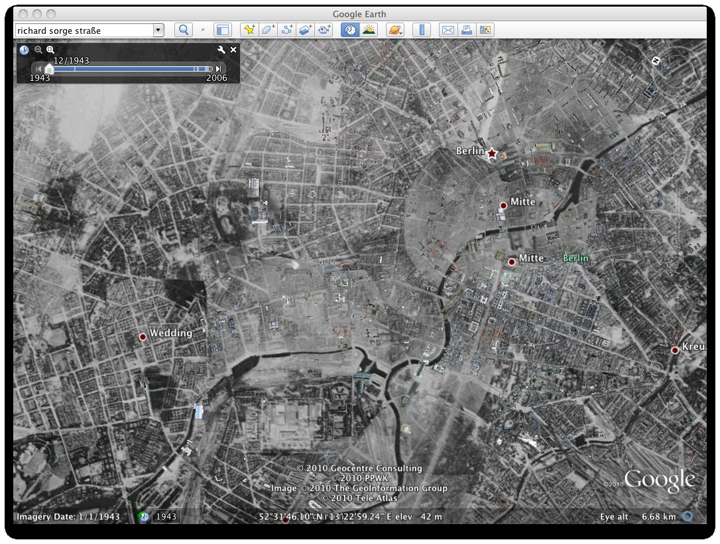This screenshot has height=544, width=720.
Task: Collapse the search panel arrow
Action: [203, 30]
